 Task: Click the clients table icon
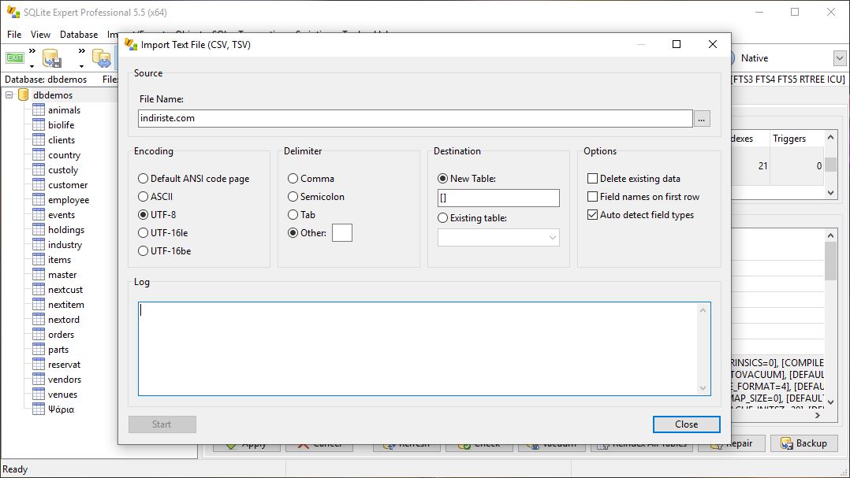pyautogui.click(x=39, y=139)
